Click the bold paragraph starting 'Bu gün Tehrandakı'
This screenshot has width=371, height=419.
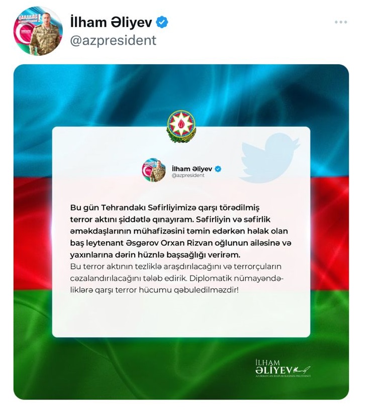tap(180, 231)
